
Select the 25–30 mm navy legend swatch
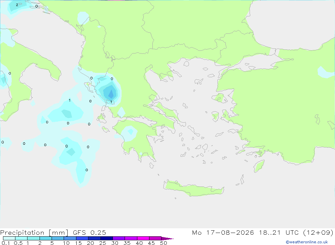tap(107, 238)
